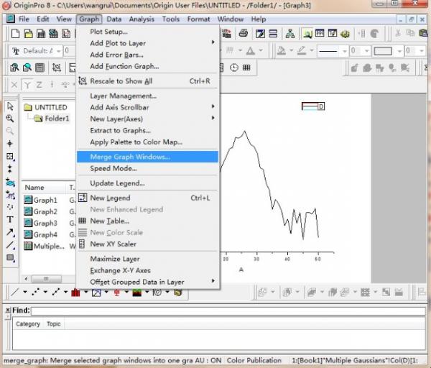Open the Default font dropdown
Screen dimensions: 431x368
click(x=59, y=51)
